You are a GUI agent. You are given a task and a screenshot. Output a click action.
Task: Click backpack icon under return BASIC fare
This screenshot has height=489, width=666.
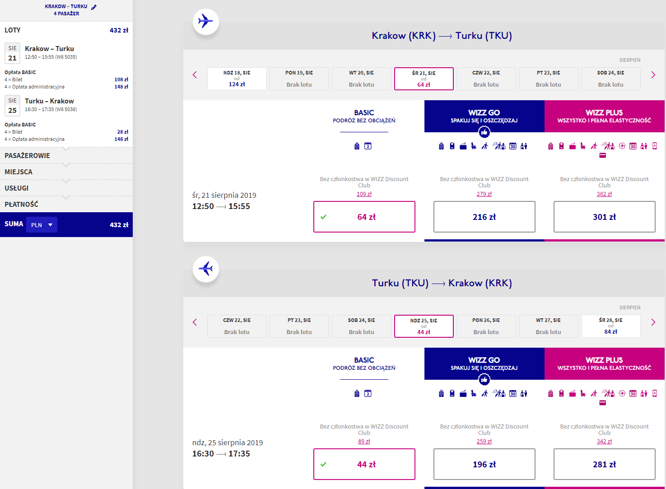357,393
